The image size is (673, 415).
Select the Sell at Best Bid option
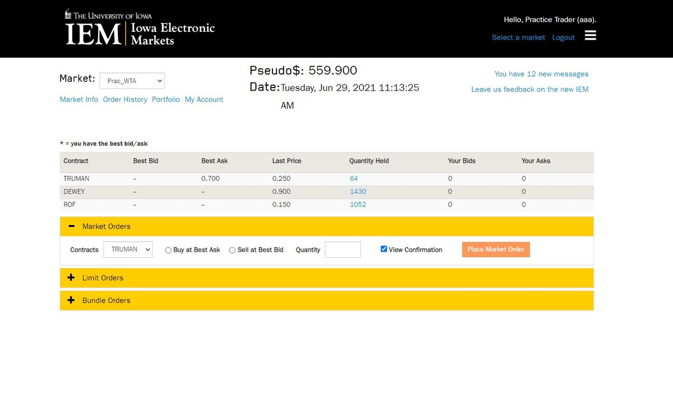pos(232,250)
